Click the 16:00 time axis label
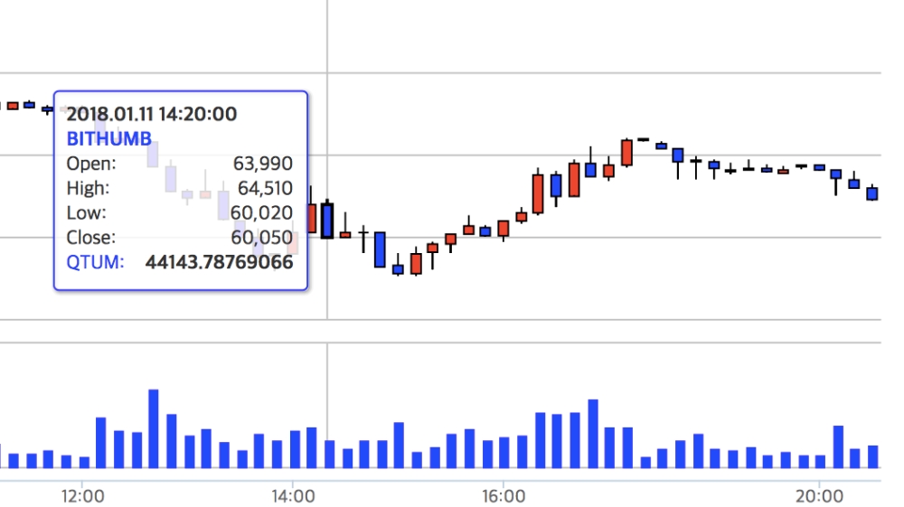 click(504, 496)
